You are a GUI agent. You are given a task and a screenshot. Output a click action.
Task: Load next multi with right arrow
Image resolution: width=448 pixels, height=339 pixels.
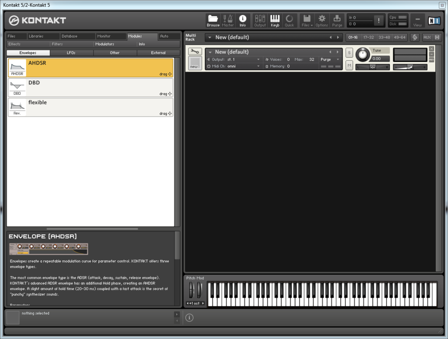pyautogui.click(x=338, y=38)
